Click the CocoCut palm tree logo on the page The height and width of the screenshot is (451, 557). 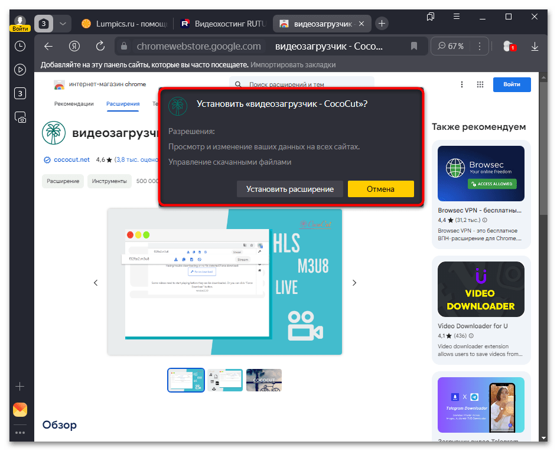coord(54,133)
